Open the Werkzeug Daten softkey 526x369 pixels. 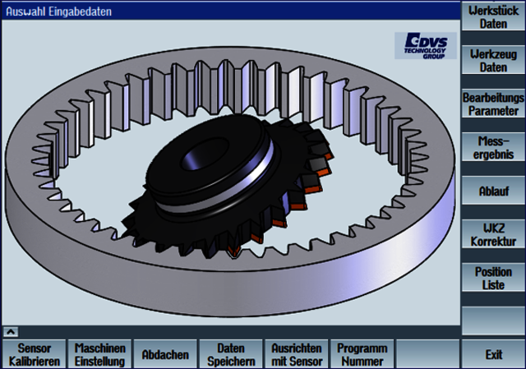pyautogui.click(x=493, y=60)
